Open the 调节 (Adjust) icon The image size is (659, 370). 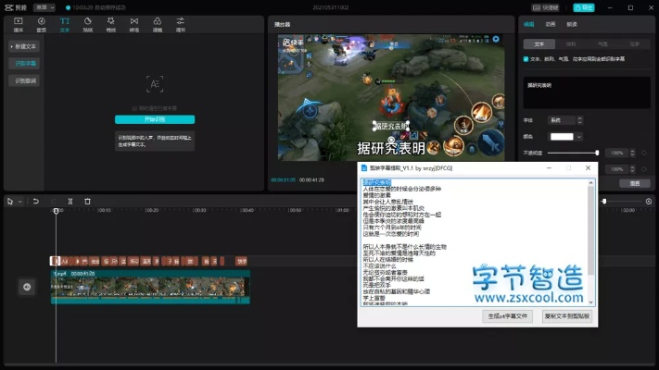click(x=181, y=23)
